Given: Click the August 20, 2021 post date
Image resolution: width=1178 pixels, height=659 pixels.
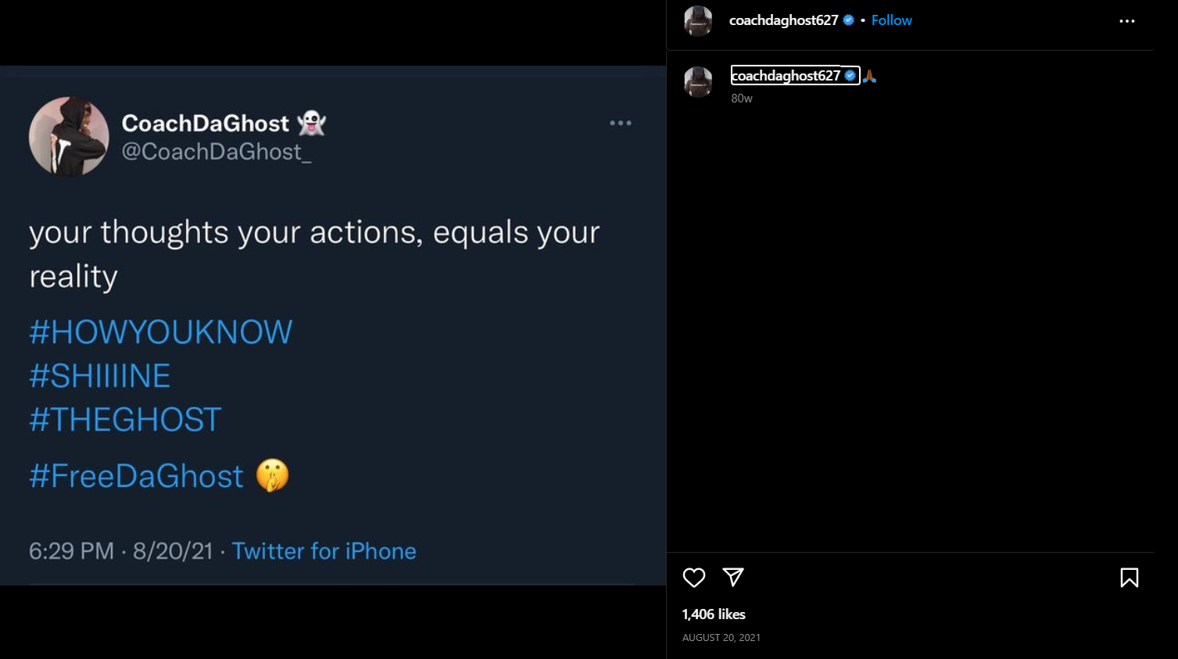Looking at the screenshot, I should (x=721, y=638).
